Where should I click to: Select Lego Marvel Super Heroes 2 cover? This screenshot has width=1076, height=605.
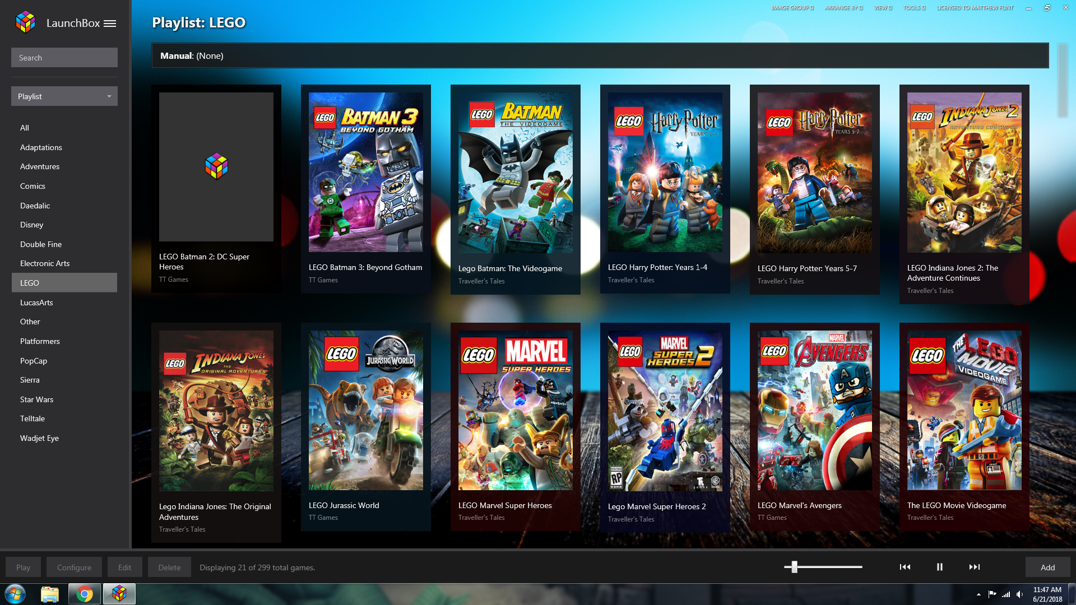pos(665,411)
